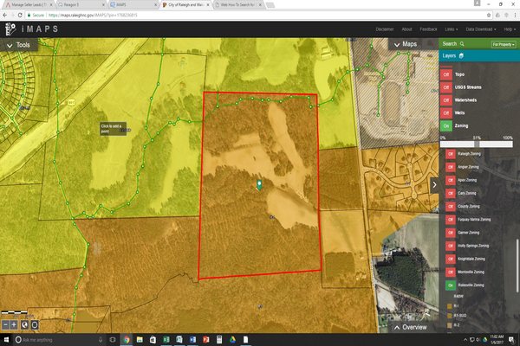Viewport: 520px width, 346px height.
Task: Click the Disclaimer link
Action: 385,29
